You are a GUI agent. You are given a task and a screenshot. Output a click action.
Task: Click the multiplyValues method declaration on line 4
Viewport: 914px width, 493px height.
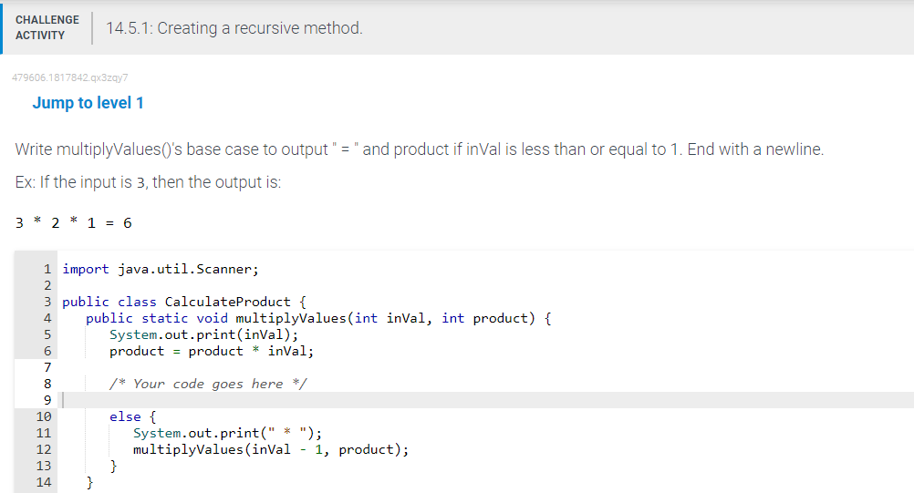(318, 318)
